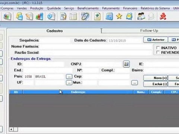Click the two users toolbar icon
The image size is (179, 134).
(x=141, y=16)
